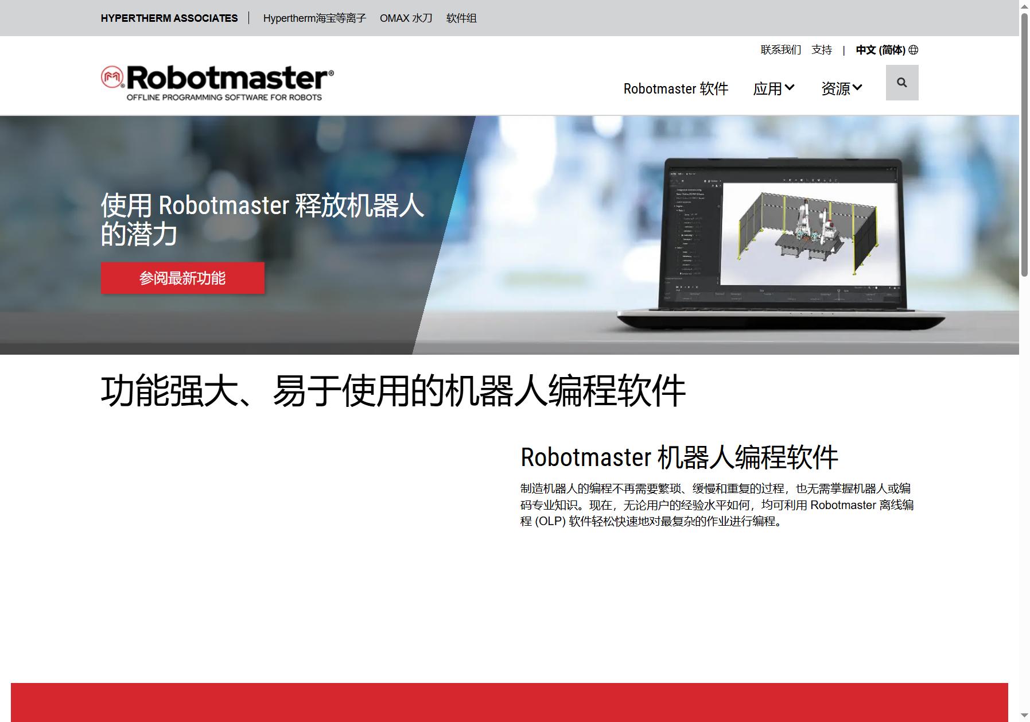Click the search magnifier icon
This screenshot has width=1030, height=722.
[x=902, y=83]
